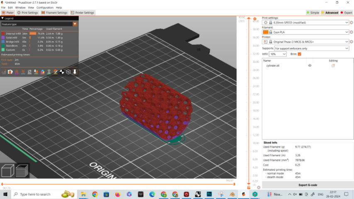Open Blender from the taskbar
The width and height of the screenshot is (354, 199).
pyautogui.click(x=232, y=194)
